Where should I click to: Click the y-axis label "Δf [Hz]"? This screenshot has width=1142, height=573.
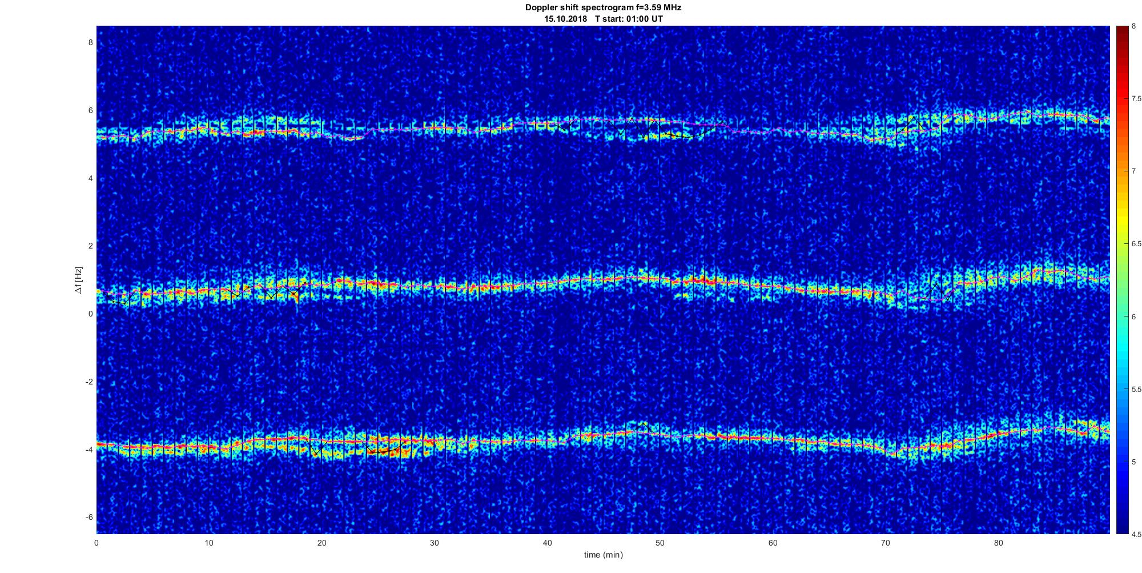pyautogui.click(x=79, y=280)
